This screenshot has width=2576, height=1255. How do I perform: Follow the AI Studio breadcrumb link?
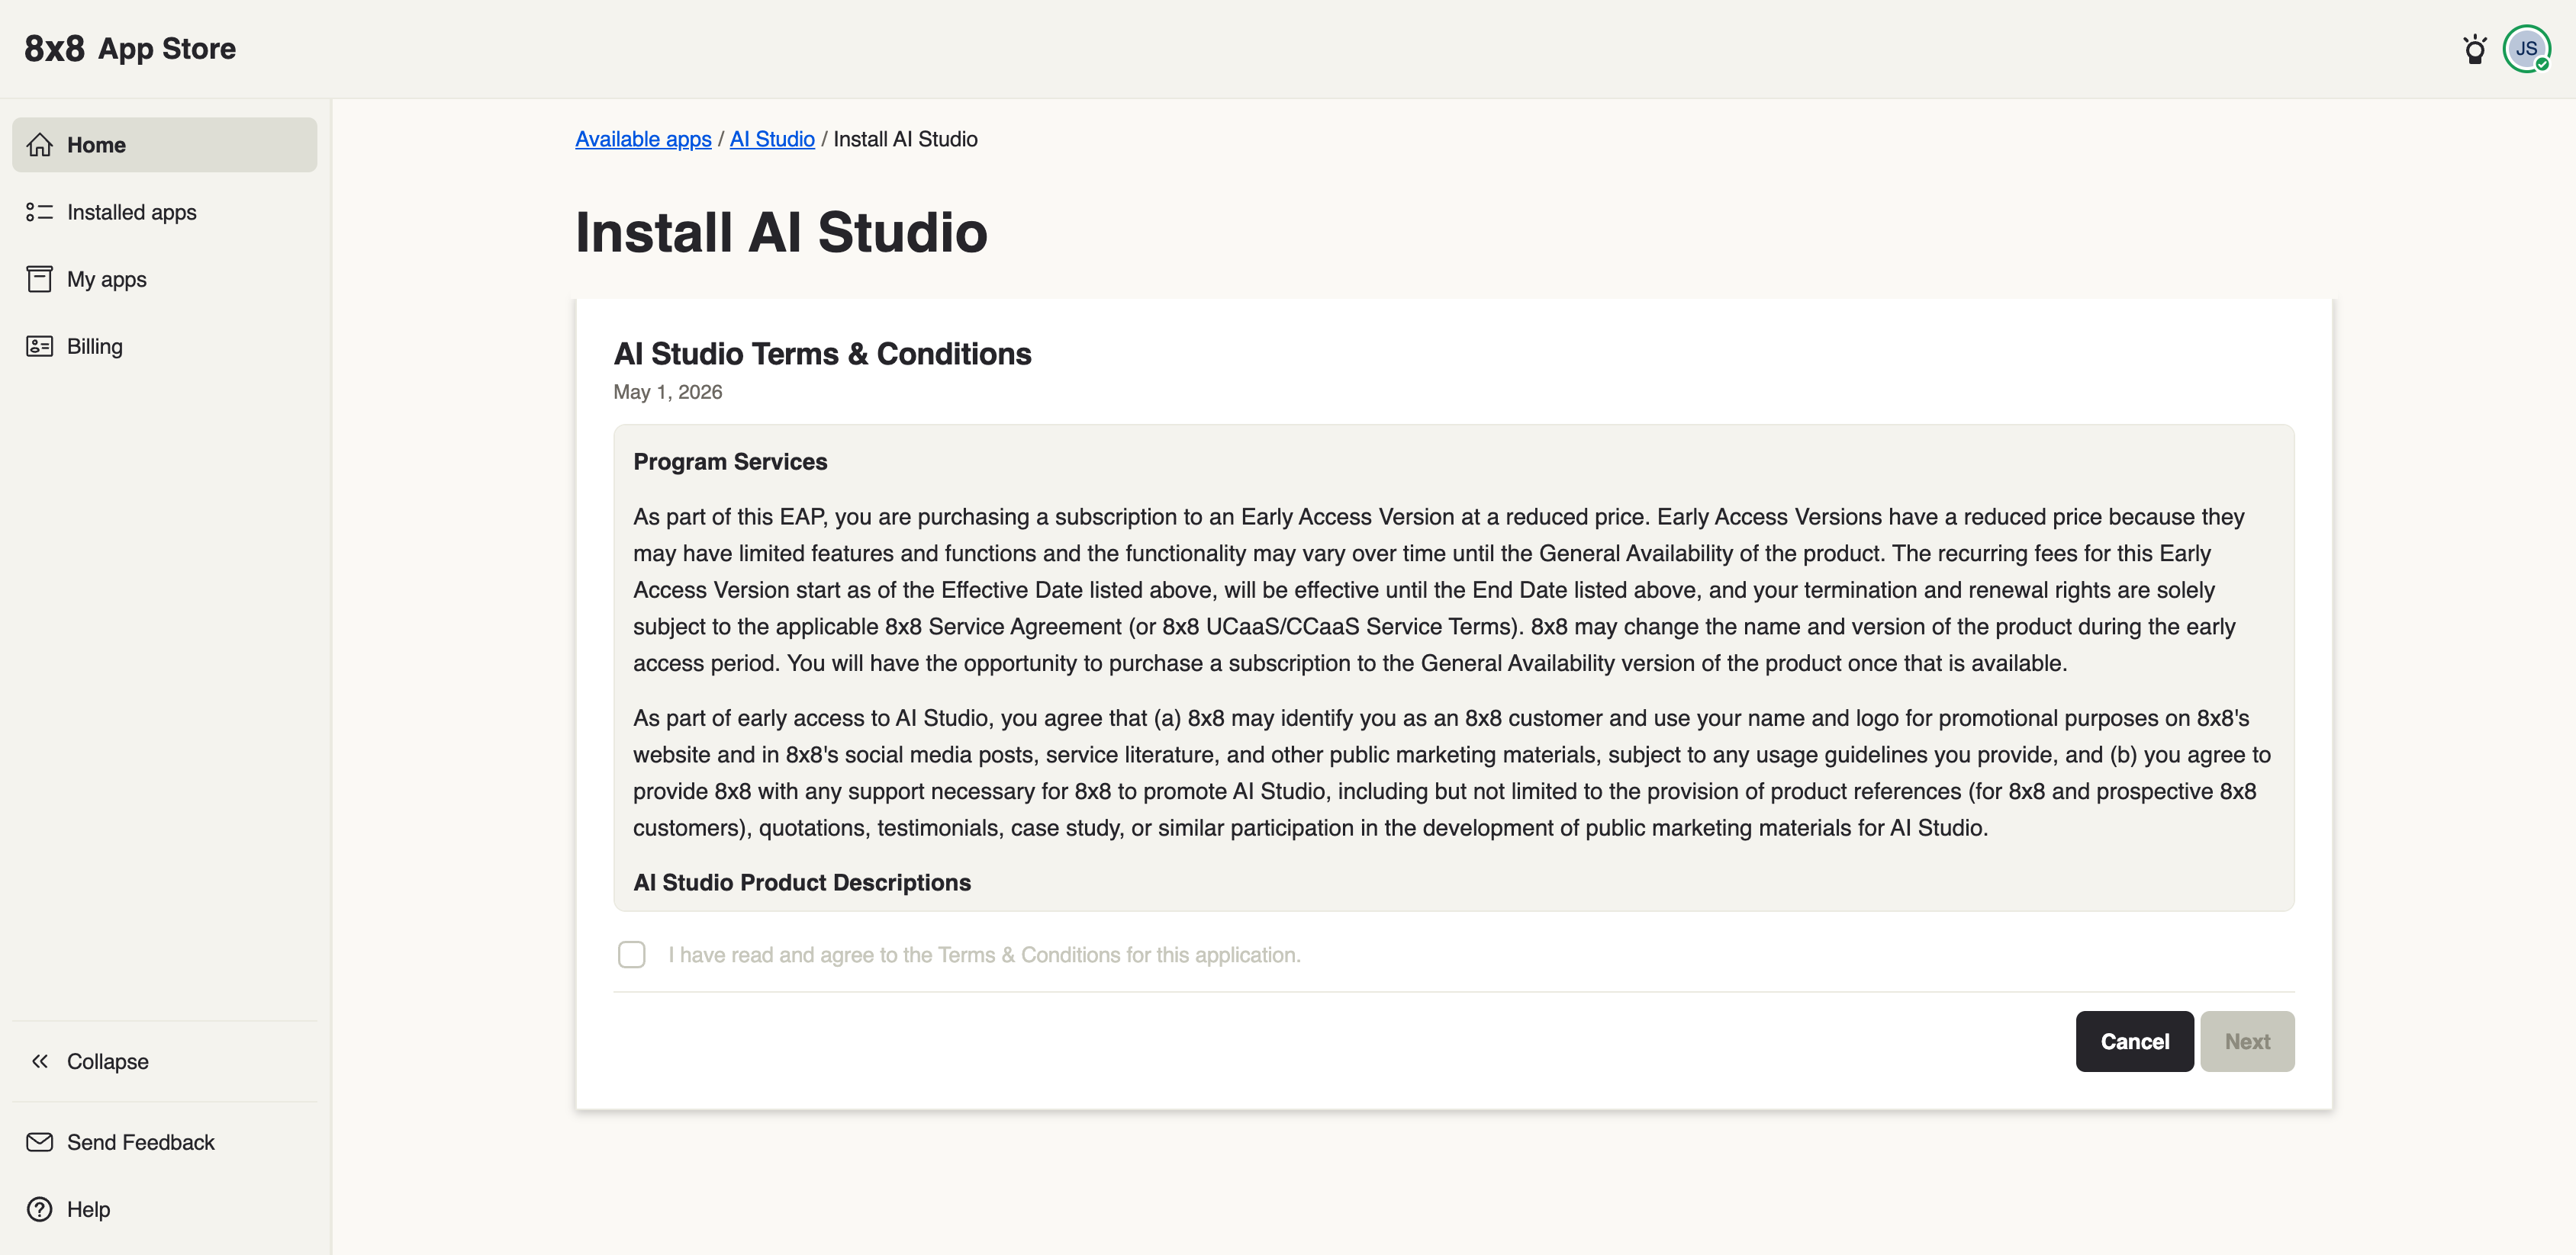(772, 139)
